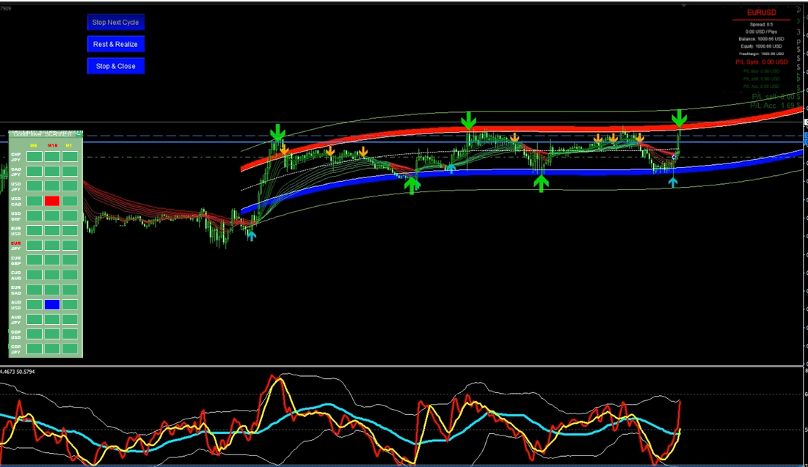The image size is (808, 467).
Task: Click the middle large green sell arrow
Action: tap(468, 120)
